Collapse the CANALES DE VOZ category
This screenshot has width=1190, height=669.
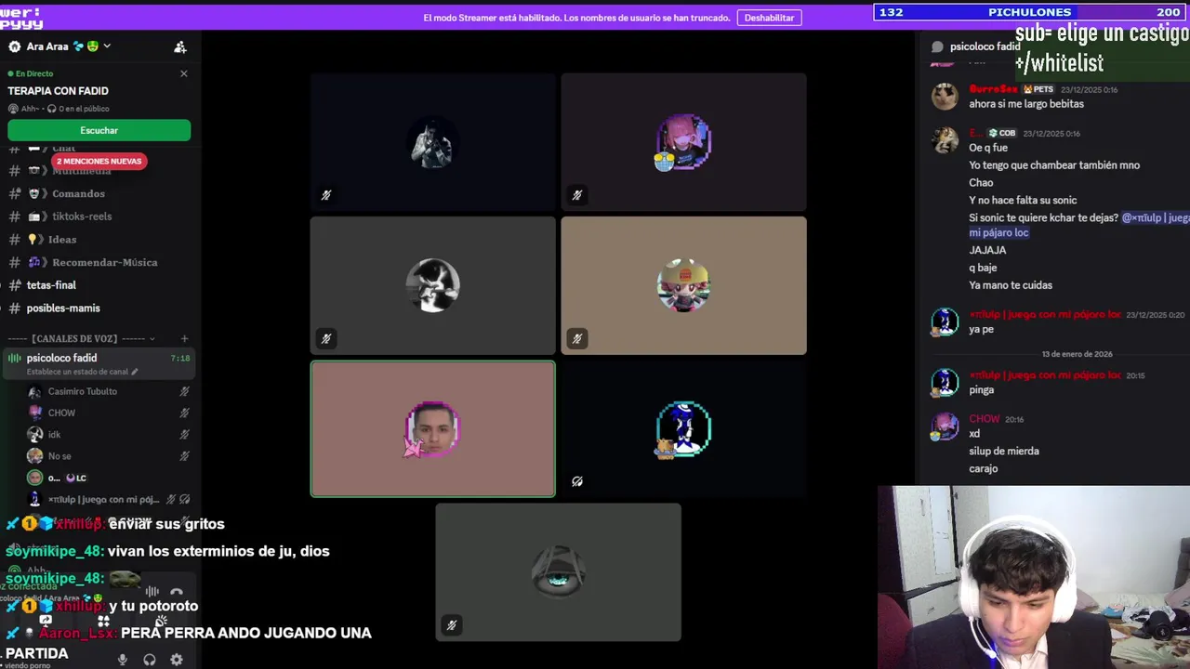[x=82, y=339]
